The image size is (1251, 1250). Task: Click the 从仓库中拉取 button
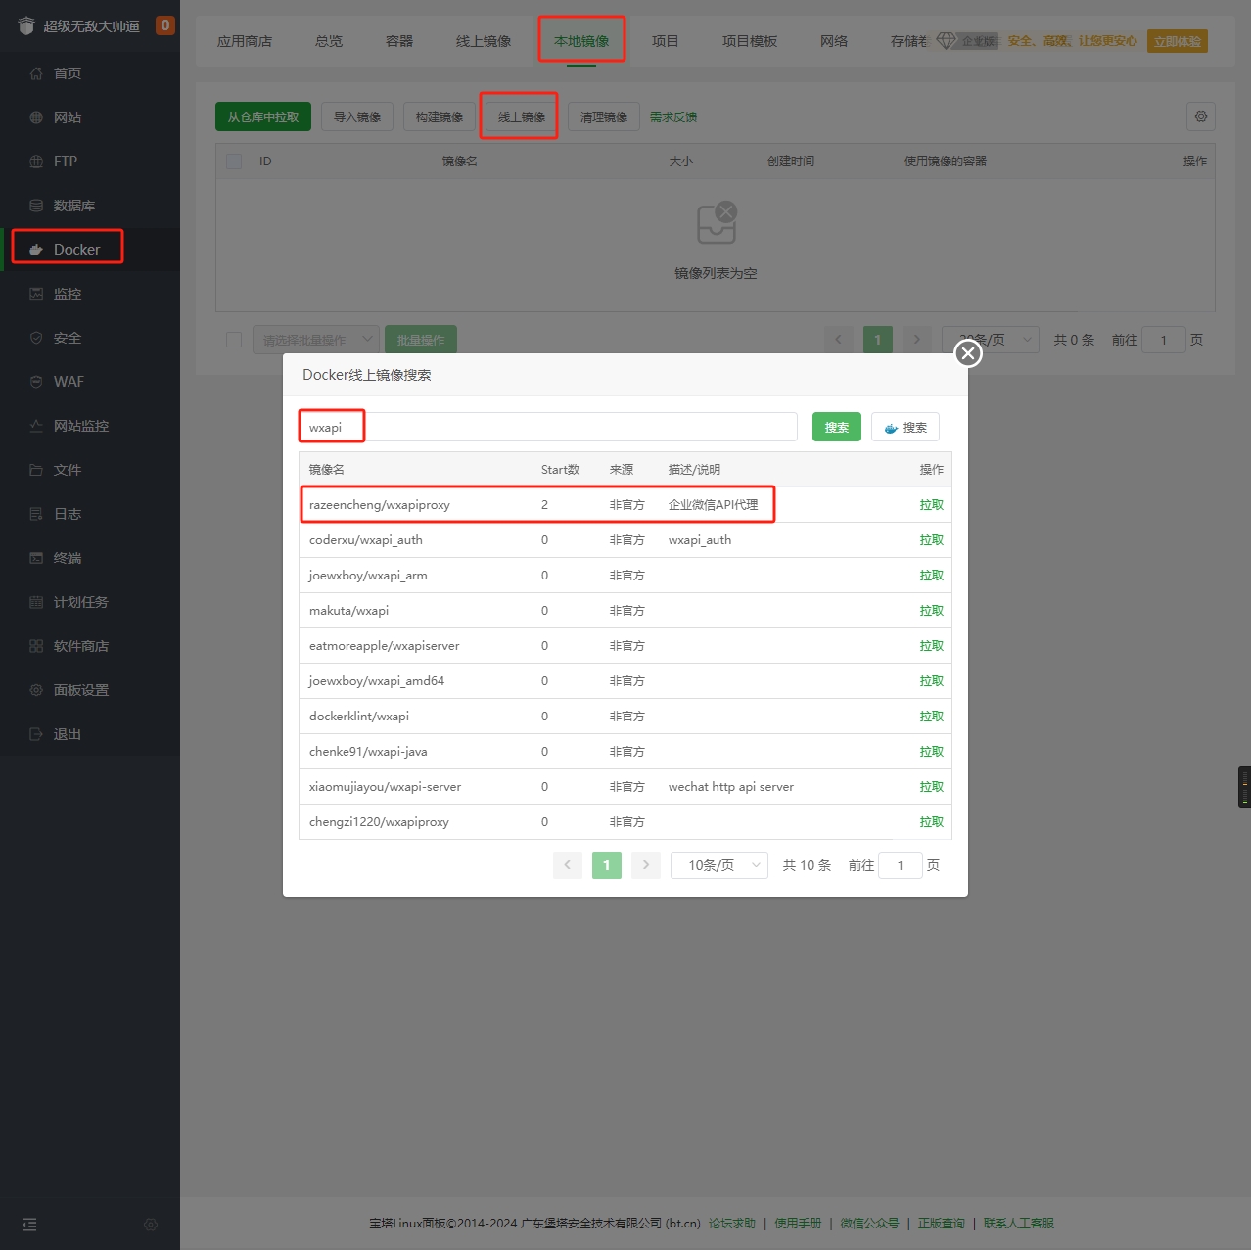263,116
